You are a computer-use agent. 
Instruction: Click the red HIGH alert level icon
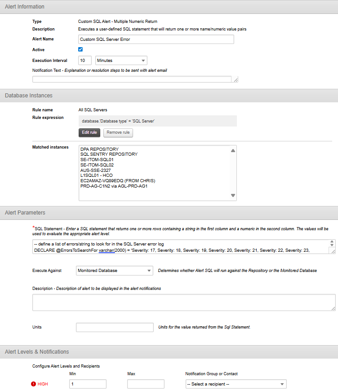click(33, 384)
